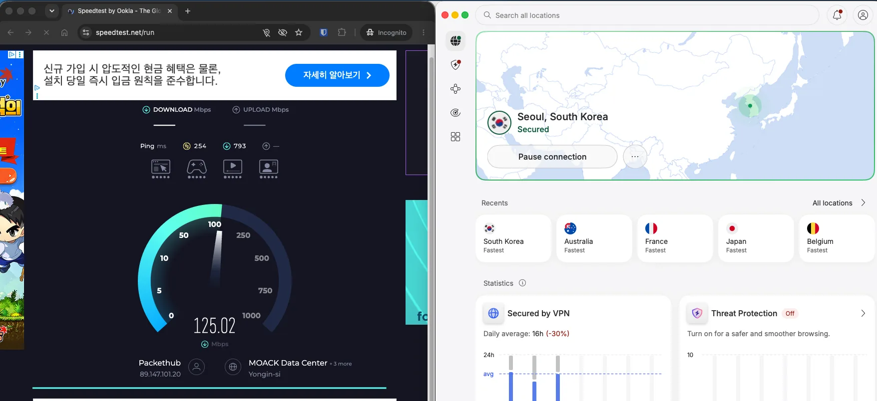This screenshot has width=877, height=401.
Task: Click the video streaming rating icon
Action: pyautogui.click(x=233, y=169)
